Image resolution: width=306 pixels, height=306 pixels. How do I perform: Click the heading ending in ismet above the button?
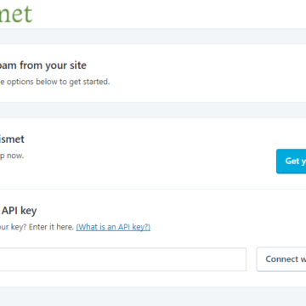click(12, 139)
